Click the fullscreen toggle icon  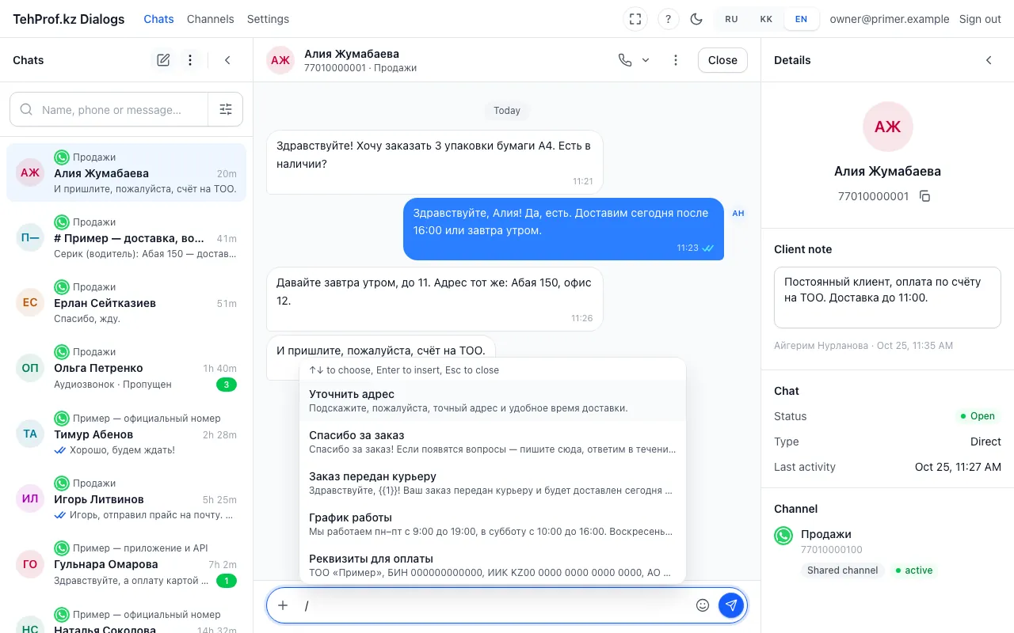[635, 19]
